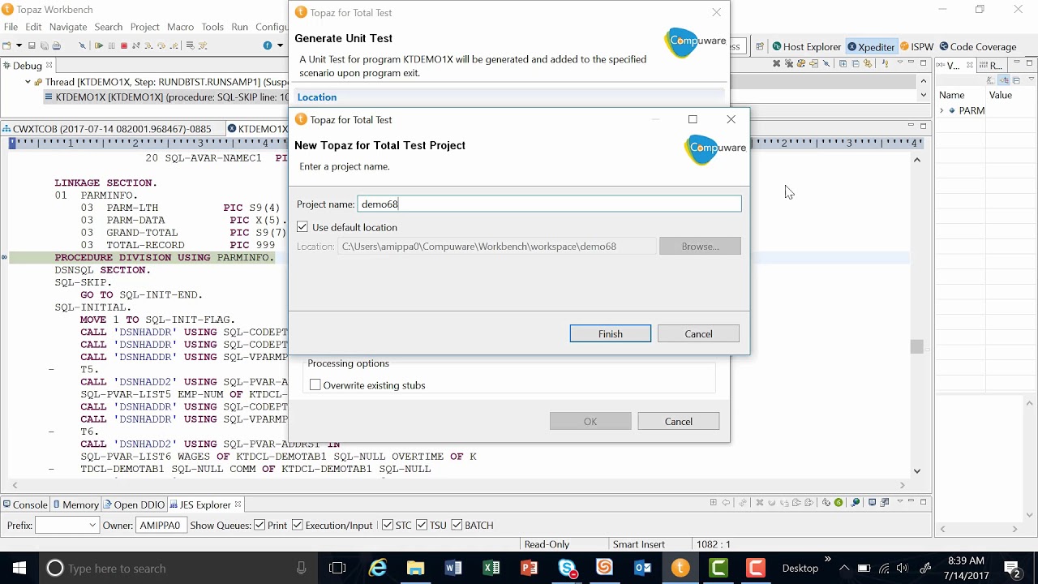Open the Variables view menu triangle
Viewport: 1038px width, 584px height.
point(1031,80)
